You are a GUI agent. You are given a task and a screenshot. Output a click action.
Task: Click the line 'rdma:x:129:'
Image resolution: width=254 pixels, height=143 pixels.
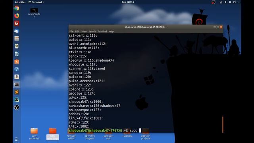point(79,122)
